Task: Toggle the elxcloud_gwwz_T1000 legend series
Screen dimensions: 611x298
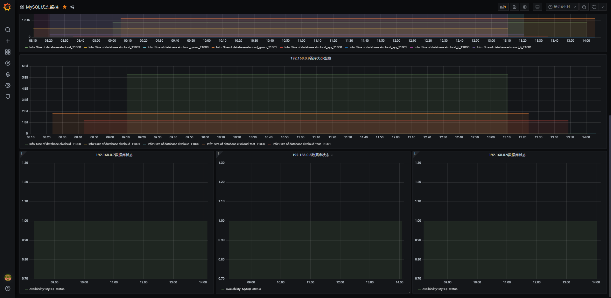Action: [x=178, y=47]
